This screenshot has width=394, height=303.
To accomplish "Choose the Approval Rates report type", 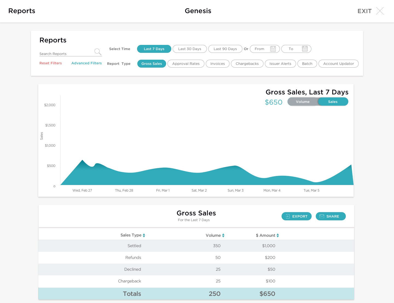I will [186, 64].
